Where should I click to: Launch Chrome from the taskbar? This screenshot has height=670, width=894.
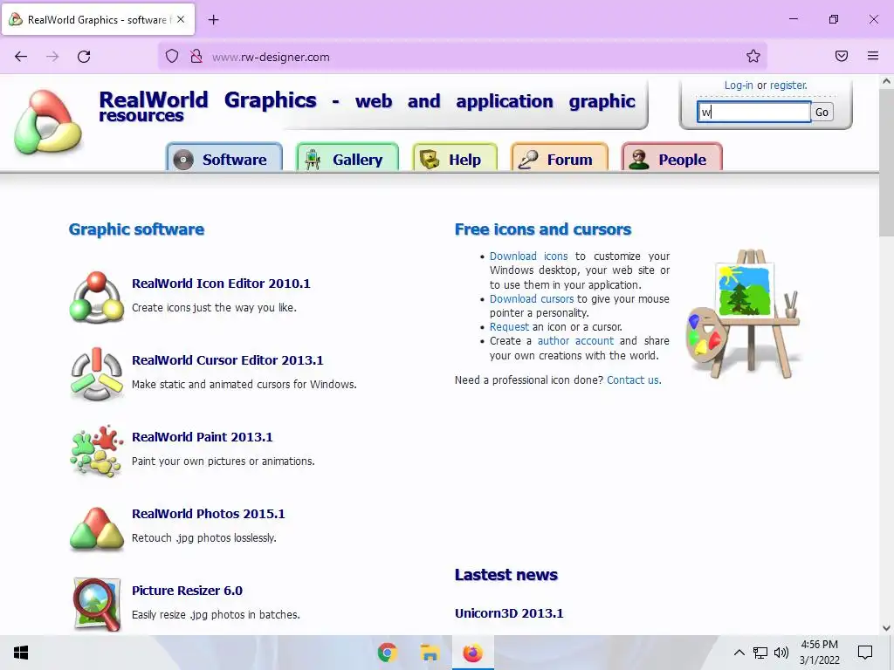(387, 653)
